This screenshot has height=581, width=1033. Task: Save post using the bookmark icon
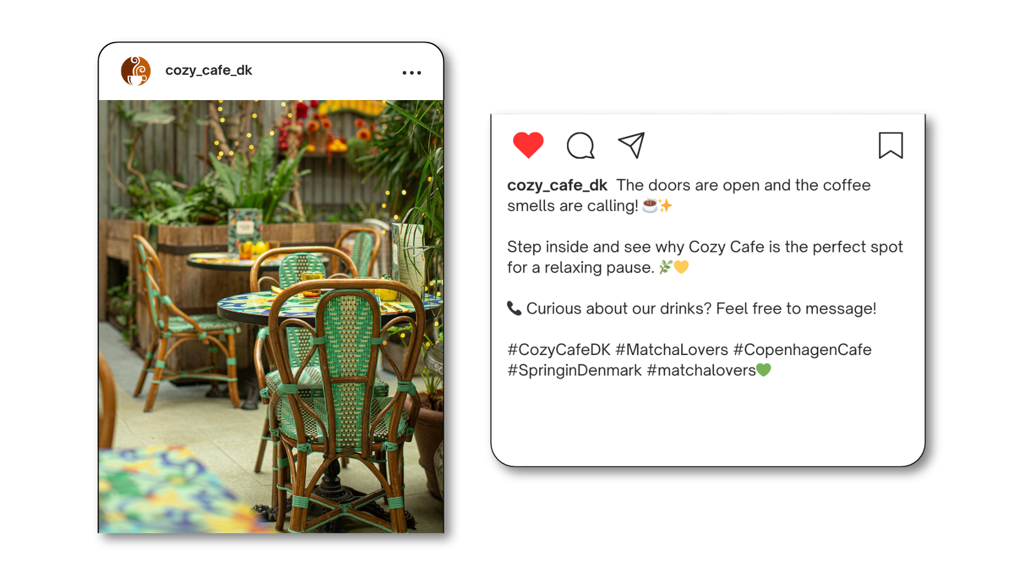click(x=890, y=145)
